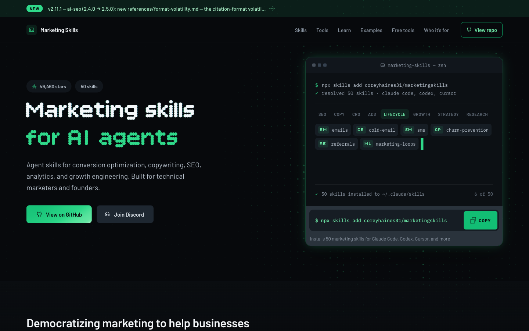Open the Skills nav link
529x331 pixels.
click(x=301, y=30)
